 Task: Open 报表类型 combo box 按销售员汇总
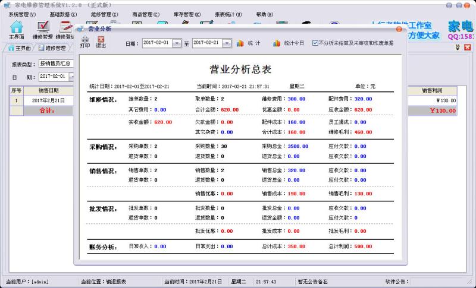[57, 64]
